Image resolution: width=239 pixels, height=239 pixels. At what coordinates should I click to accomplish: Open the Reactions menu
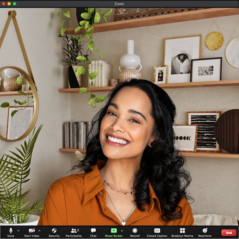[205, 232]
